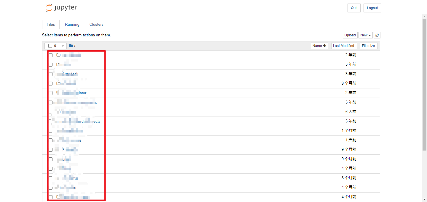427x202 pixels.
Task: Tick the select-all items checkbox
Action: click(x=50, y=46)
